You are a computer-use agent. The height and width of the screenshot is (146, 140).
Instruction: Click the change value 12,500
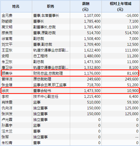point(133,44)
